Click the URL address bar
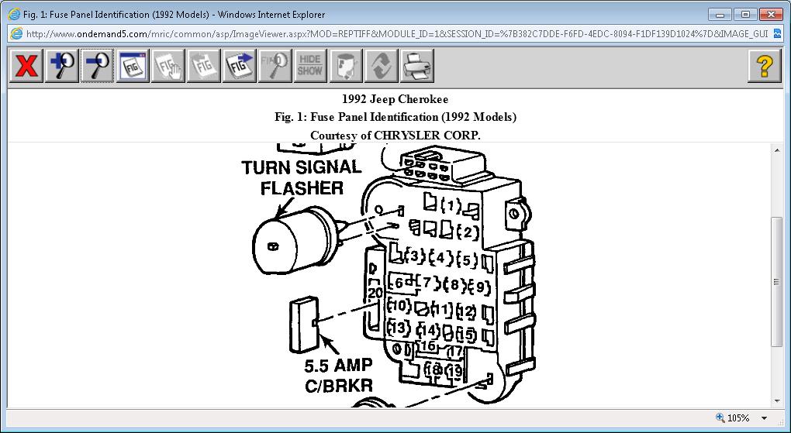 point(397,34)
